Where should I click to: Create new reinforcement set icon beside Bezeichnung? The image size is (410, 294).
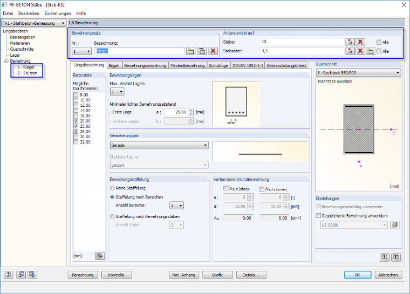click(x=191, y=51)
